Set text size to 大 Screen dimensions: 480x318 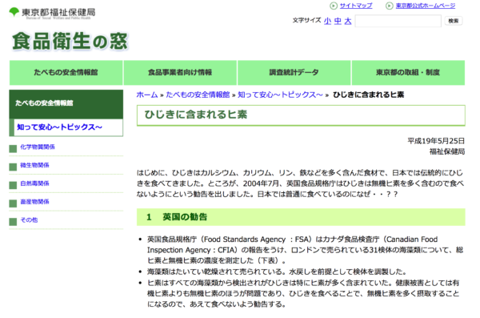pos(348,21)
